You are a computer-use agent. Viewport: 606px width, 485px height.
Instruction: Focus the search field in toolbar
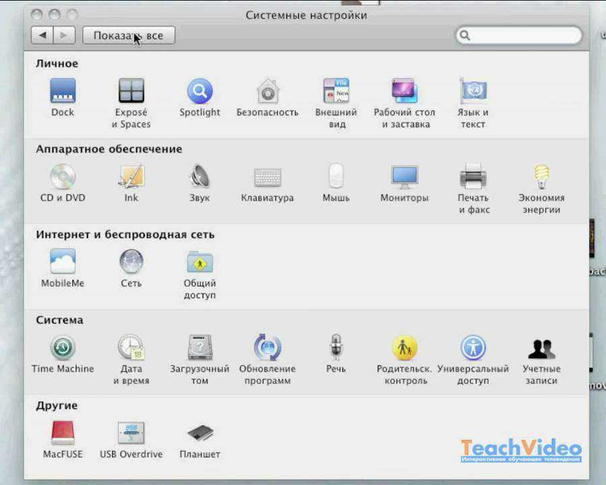click(x=519, y=36)
